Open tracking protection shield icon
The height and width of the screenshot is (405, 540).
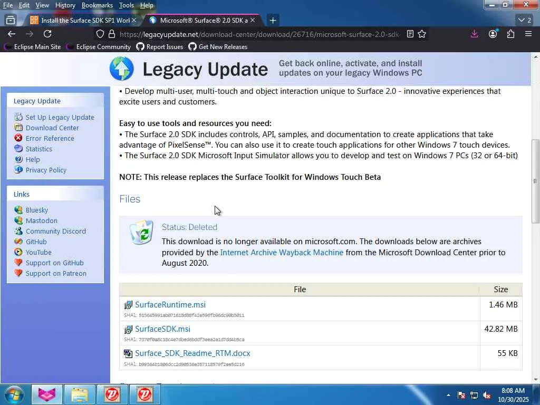coord(100,34)
